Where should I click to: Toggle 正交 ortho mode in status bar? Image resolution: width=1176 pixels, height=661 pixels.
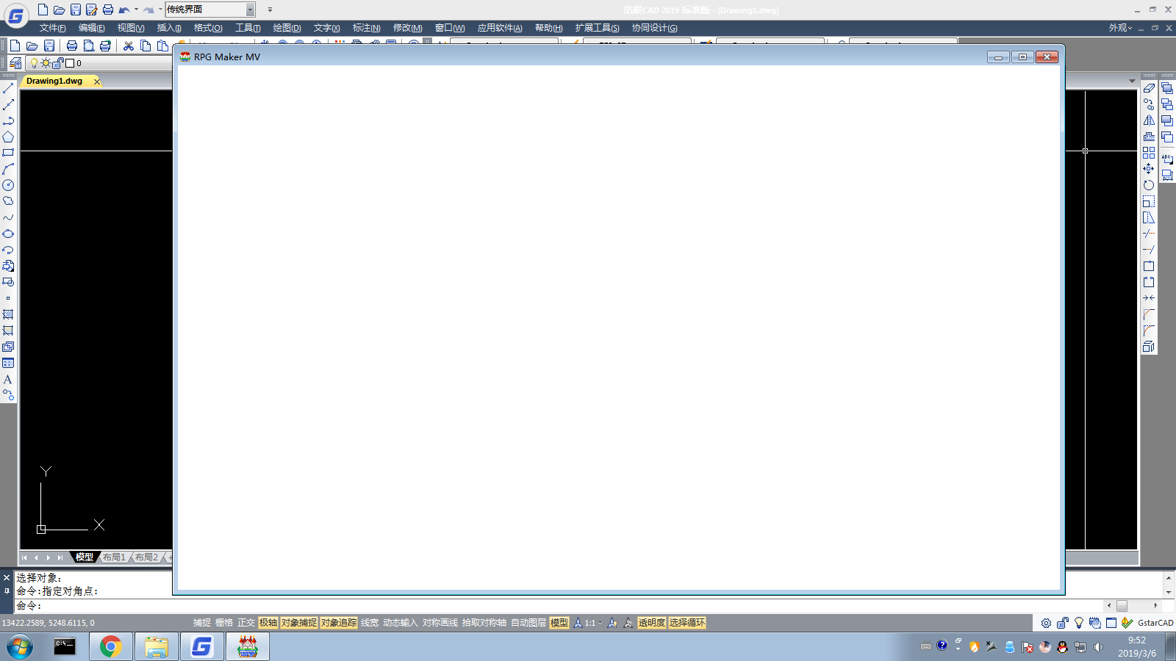coord(246,623)
